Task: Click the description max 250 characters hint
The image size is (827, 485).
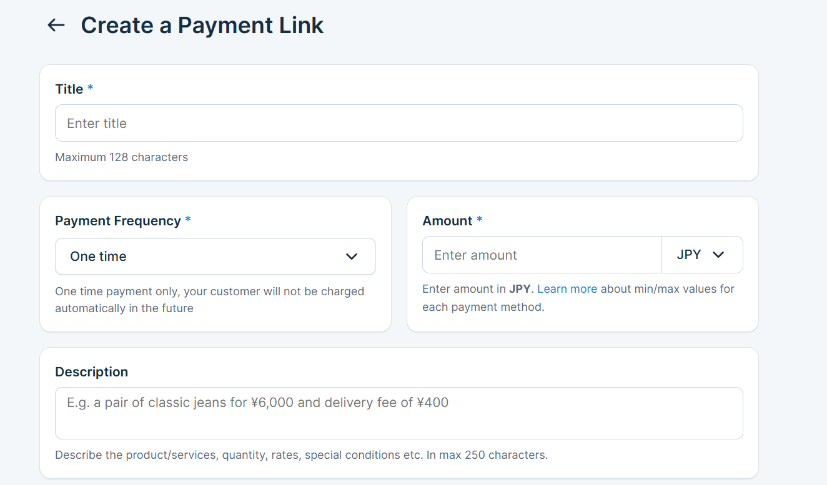Action: (301, 455)
